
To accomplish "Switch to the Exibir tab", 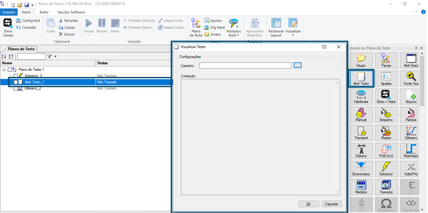I will pyautogui.click(x=44, y=12).
